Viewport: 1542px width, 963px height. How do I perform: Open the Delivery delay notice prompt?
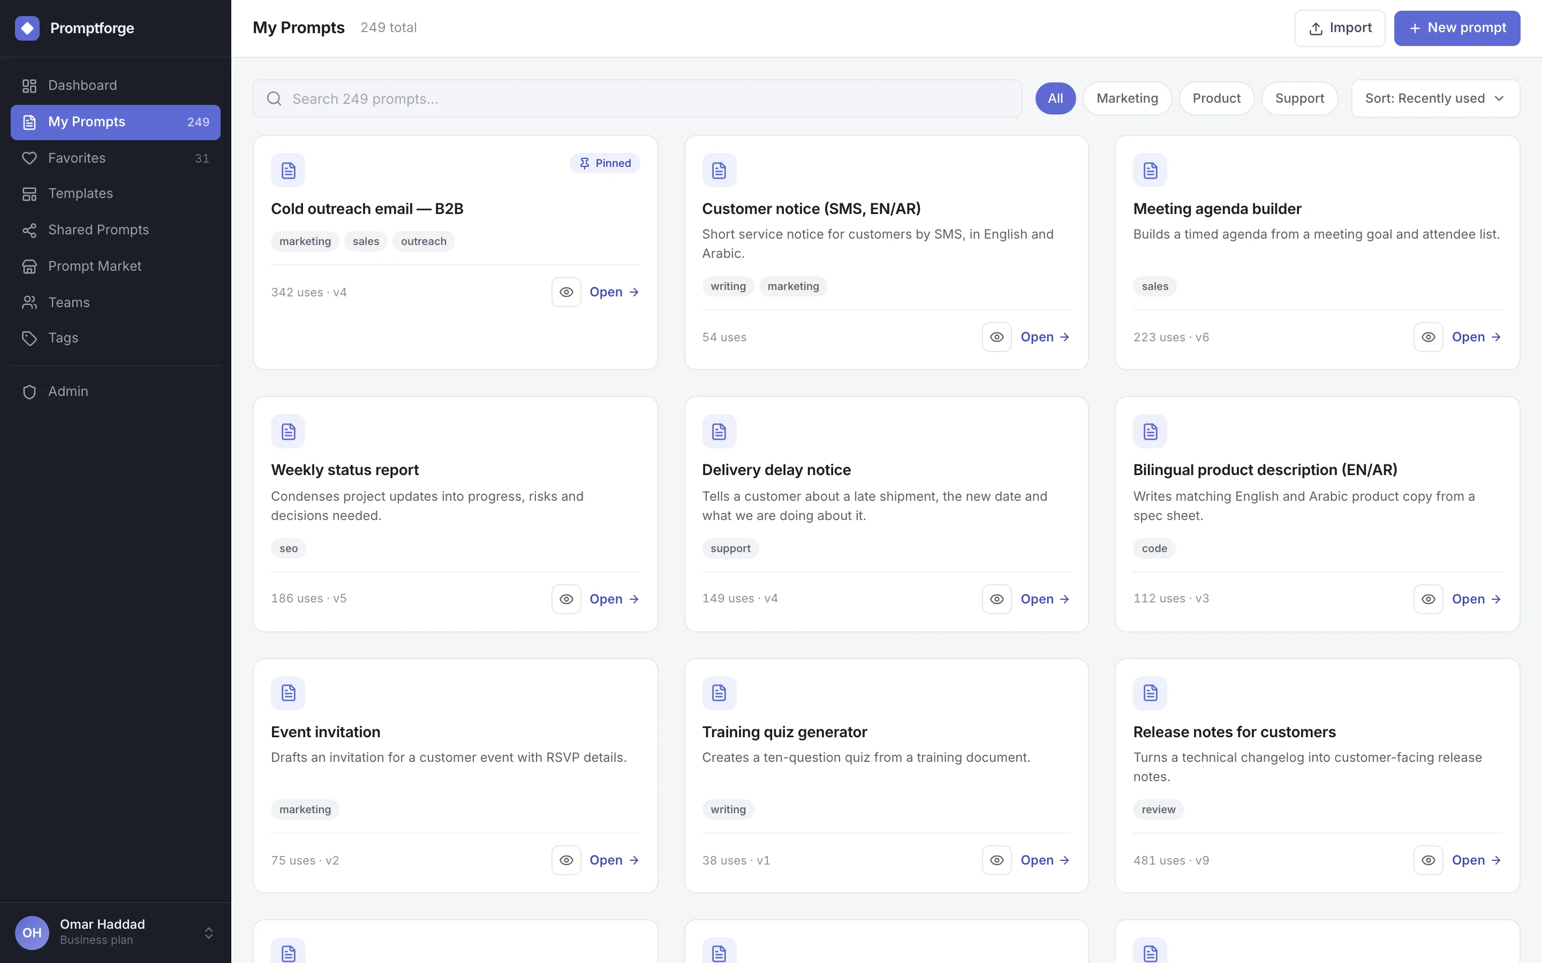click(1045, 599)
